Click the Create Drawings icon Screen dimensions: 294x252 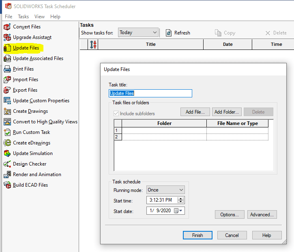(x=7, y=111)
